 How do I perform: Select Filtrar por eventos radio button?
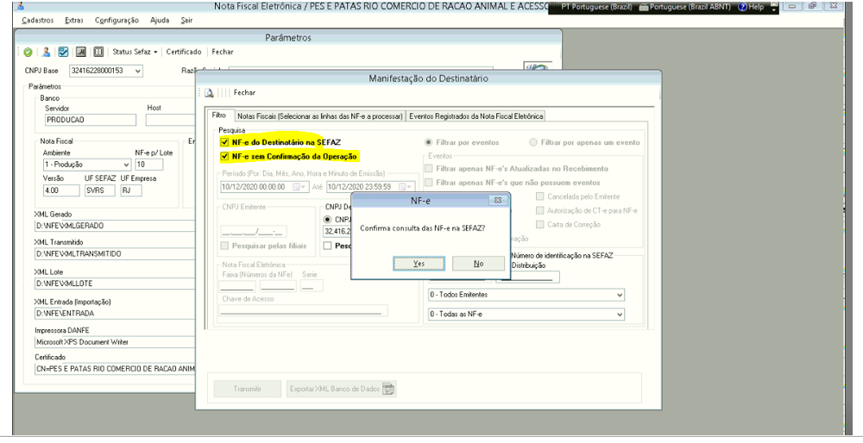click(x=428, y=142)
